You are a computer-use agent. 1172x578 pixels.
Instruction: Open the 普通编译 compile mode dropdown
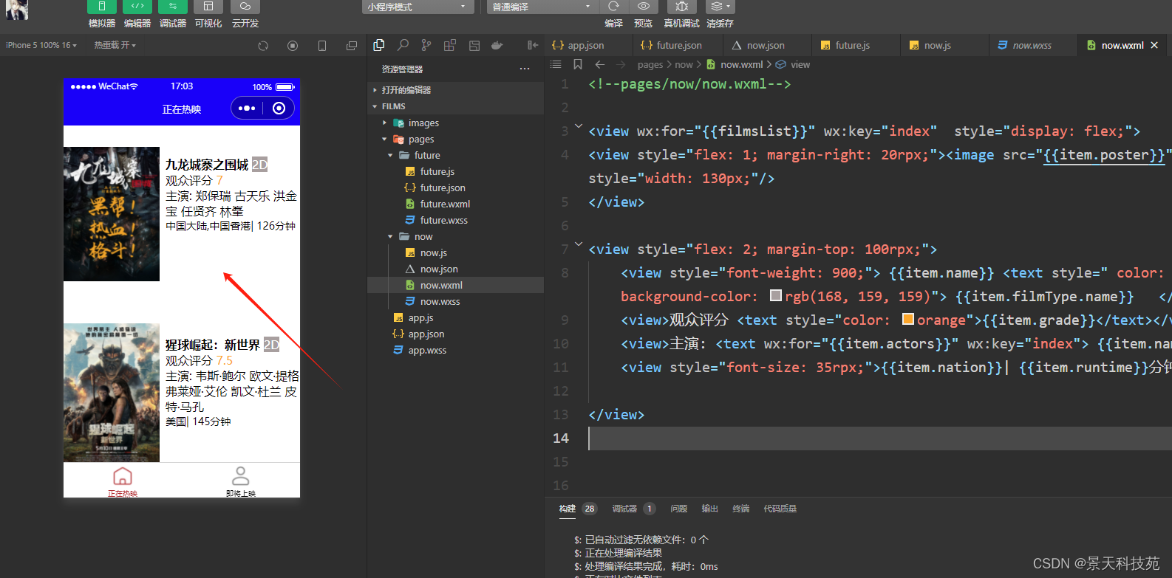pos(542,7)
